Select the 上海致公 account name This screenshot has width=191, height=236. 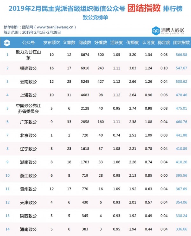coord(28,95)
